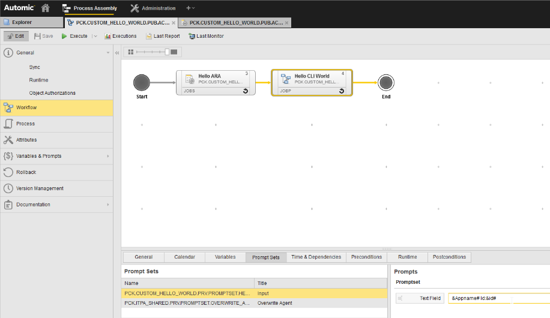
Task: Toggle Edit mode button
Action: tap(16, 36)
